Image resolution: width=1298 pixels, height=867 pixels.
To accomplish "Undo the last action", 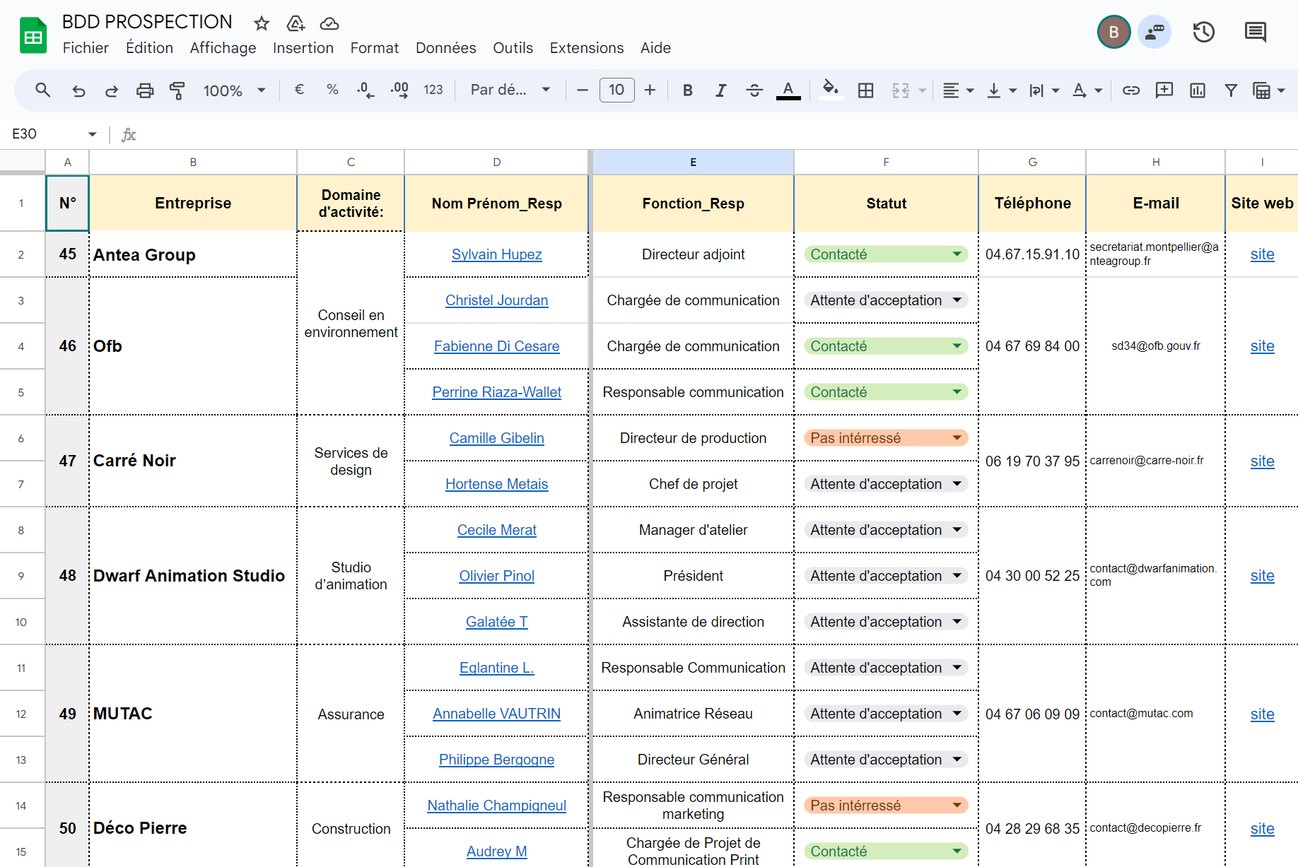I will (x=78, y=90).
